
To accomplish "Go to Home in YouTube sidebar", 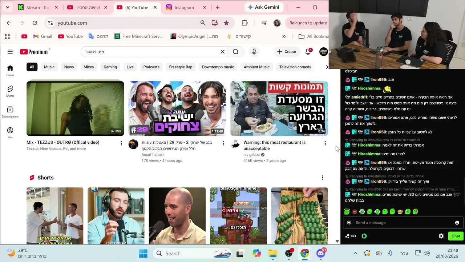I will [x=10, y=71].
